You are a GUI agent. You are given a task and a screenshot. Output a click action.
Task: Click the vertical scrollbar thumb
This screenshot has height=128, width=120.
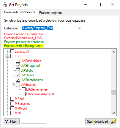(113, 92)
